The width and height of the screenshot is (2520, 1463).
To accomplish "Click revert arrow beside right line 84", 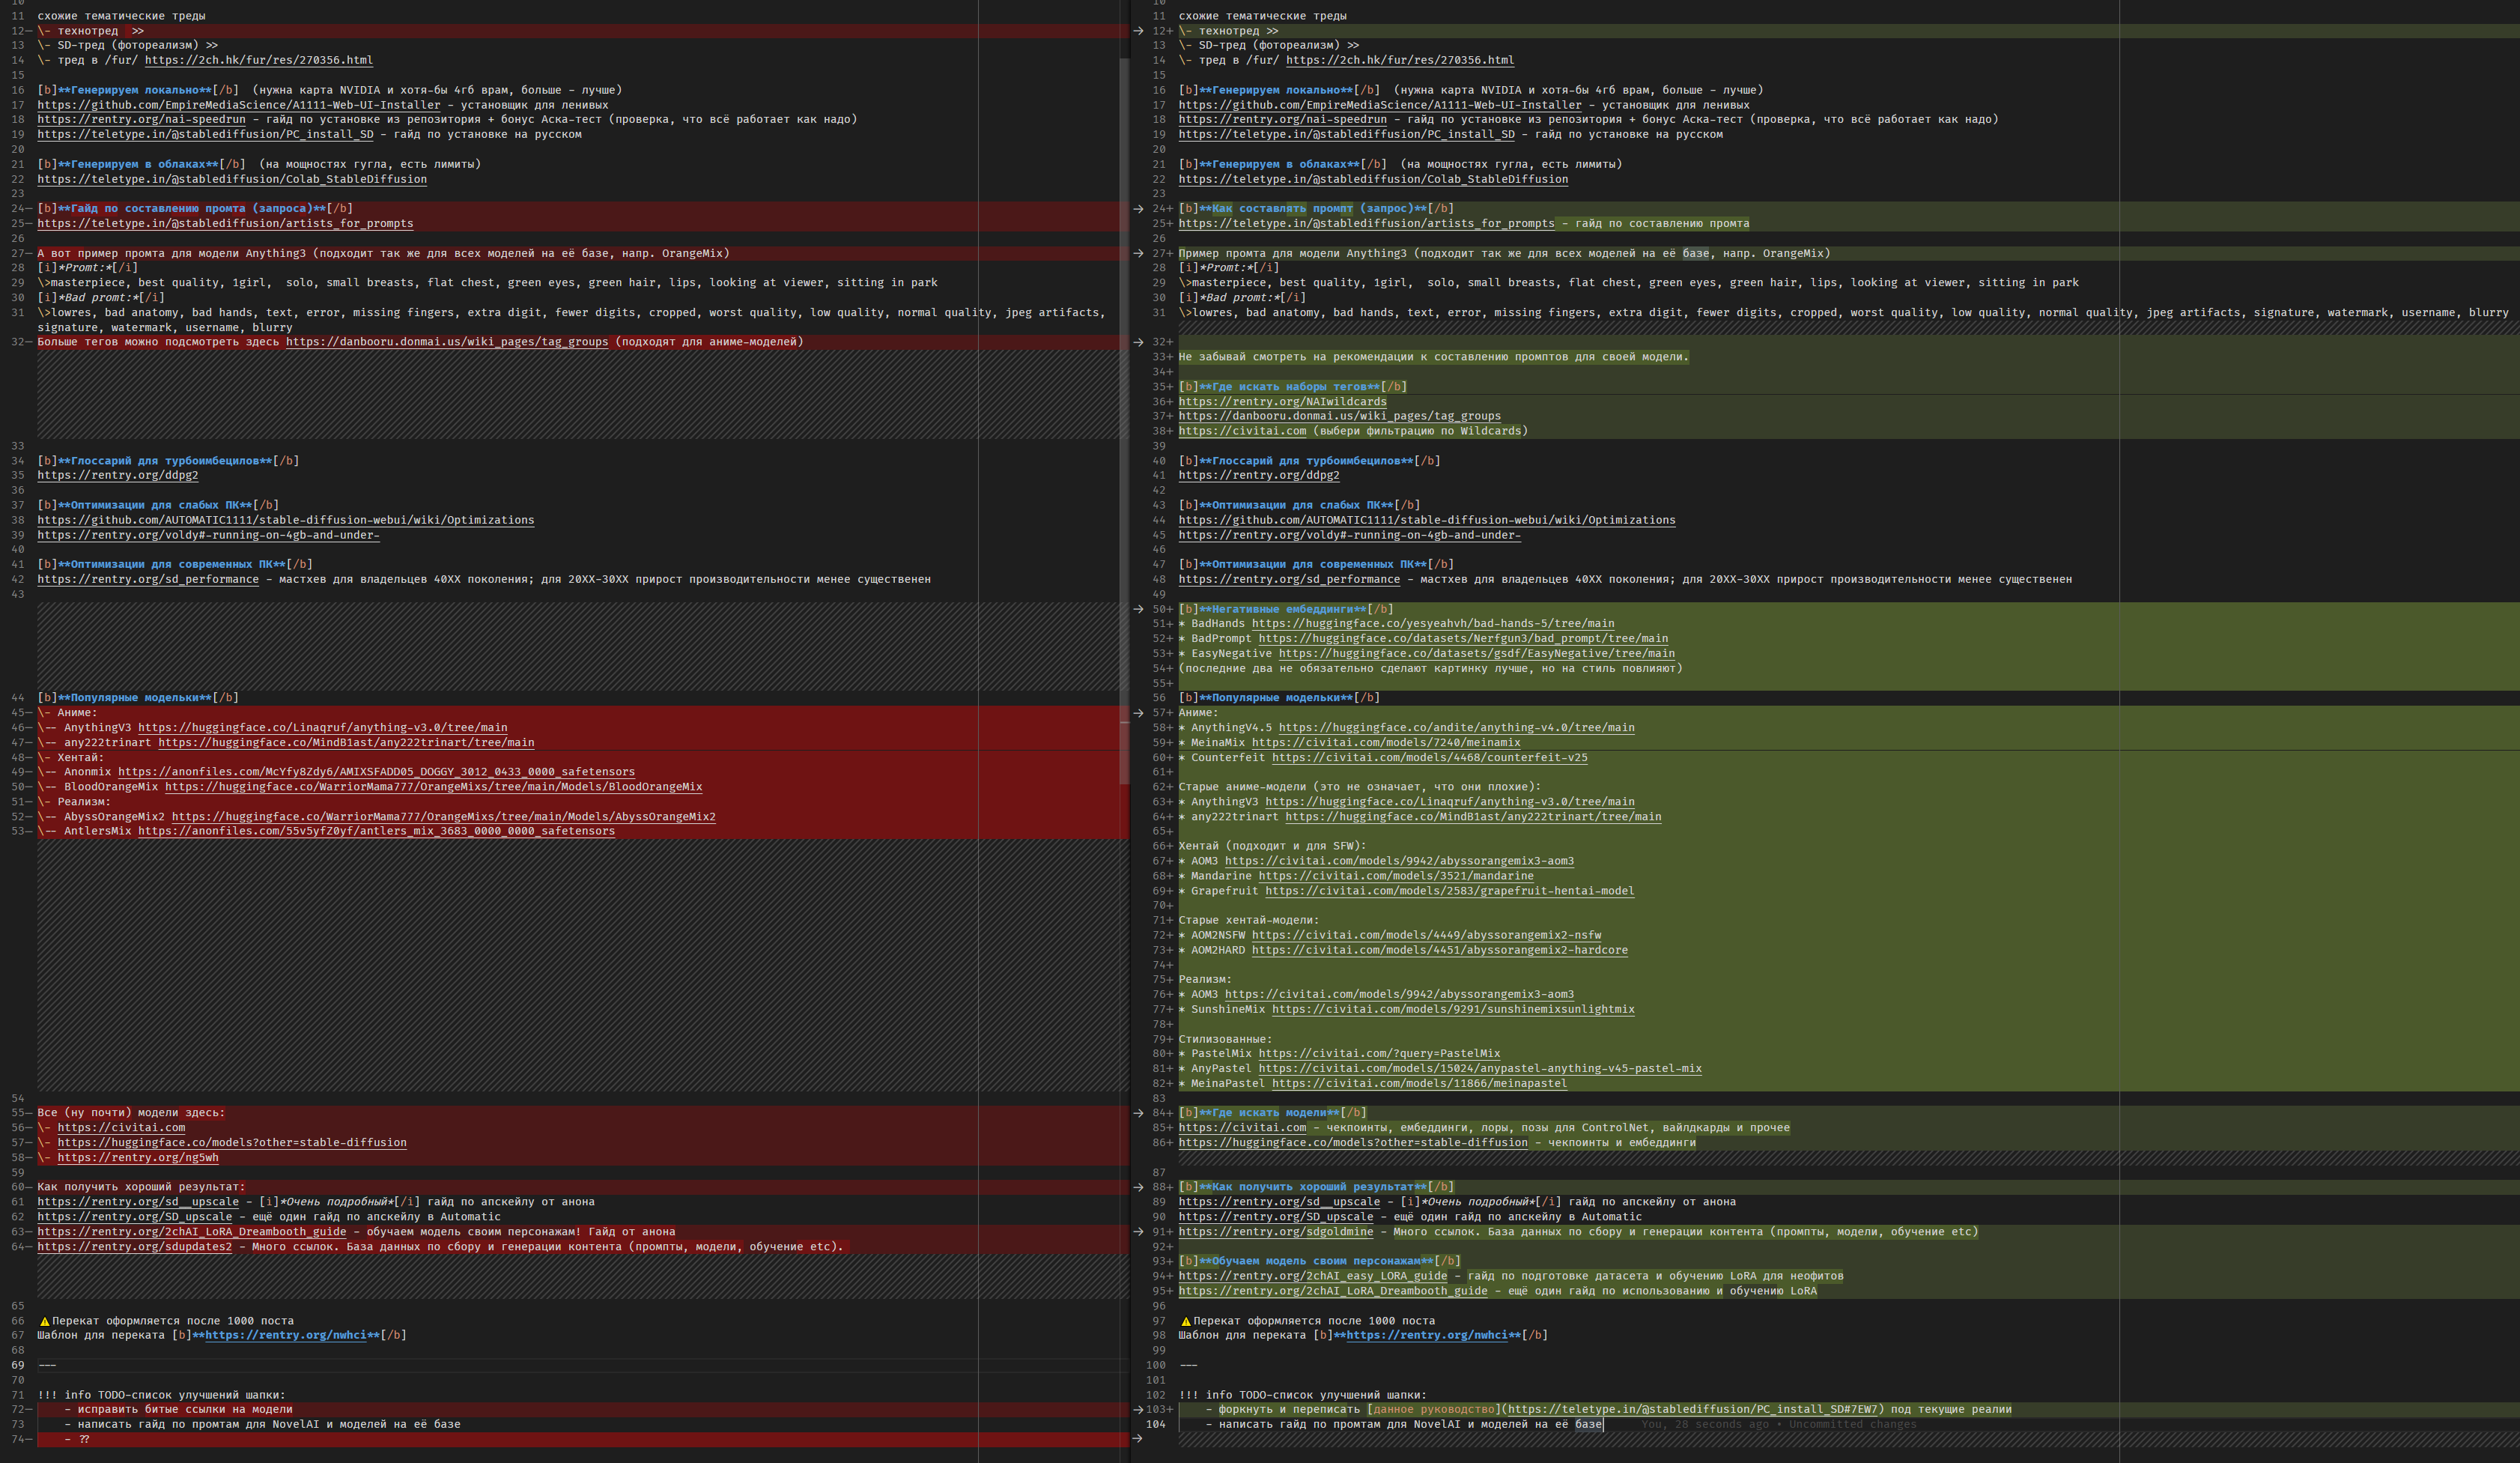I will tap(1138, 1113).
